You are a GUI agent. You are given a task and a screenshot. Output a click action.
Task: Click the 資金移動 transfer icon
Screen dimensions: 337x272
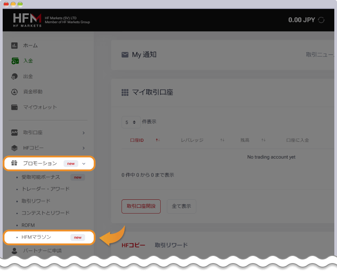click(x=14, y=92)
